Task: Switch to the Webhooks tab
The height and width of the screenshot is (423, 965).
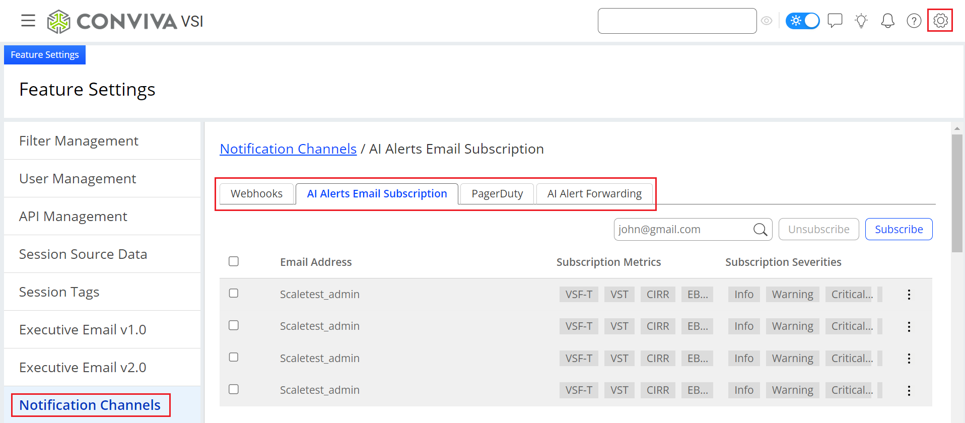Action: tap(256, 194)
